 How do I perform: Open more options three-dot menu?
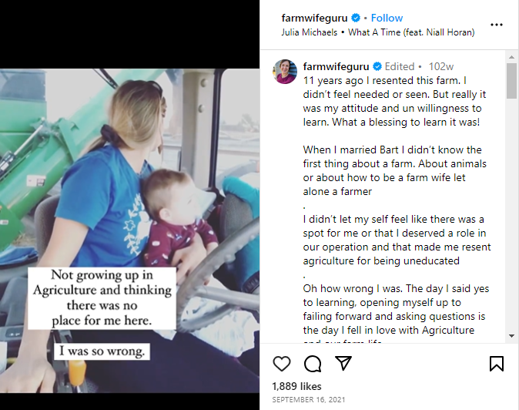[497, 24]
